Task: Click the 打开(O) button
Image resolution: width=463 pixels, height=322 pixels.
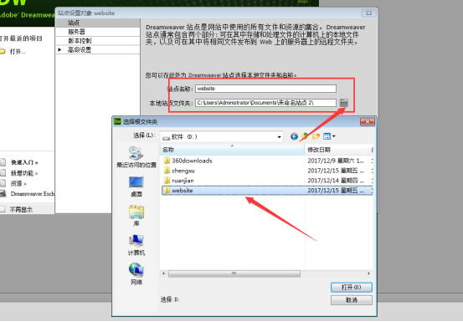Action: click(352, 287)
